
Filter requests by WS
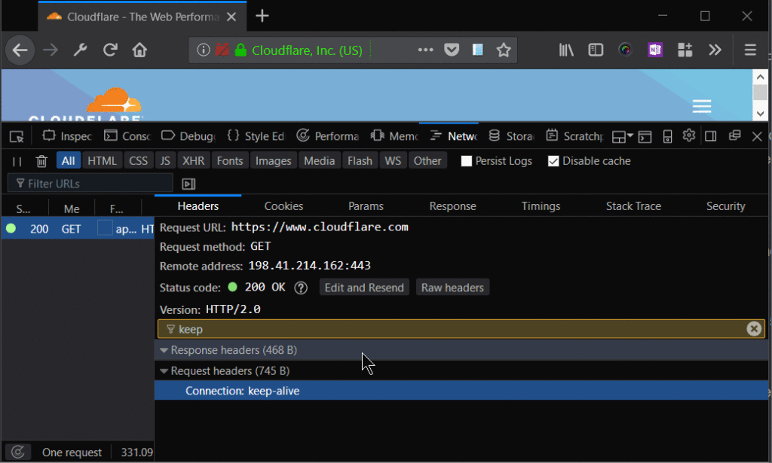click(393, 160)
